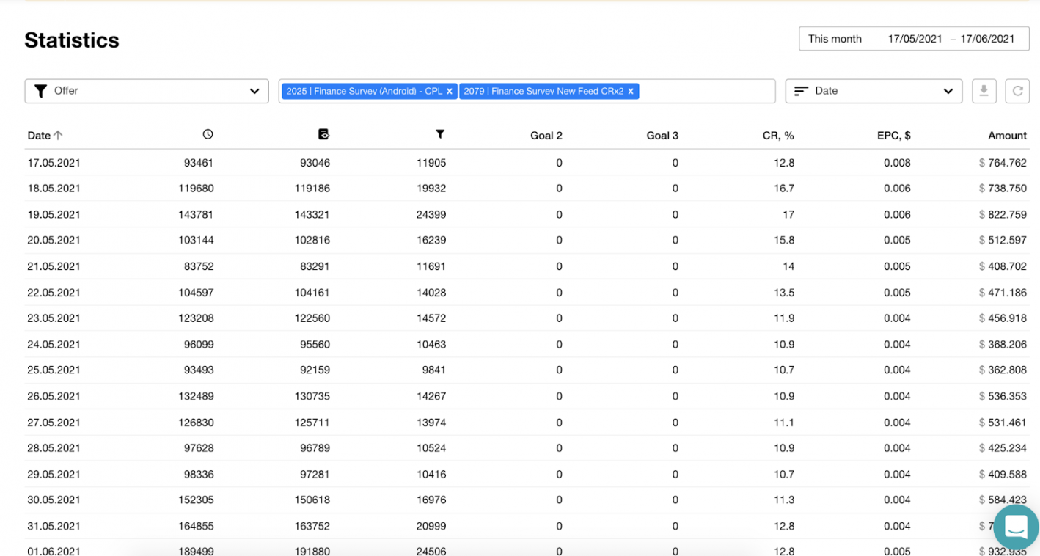1040x556 pixels.
Task: Click the download report icon button
Action: click(x=984, y=91)
